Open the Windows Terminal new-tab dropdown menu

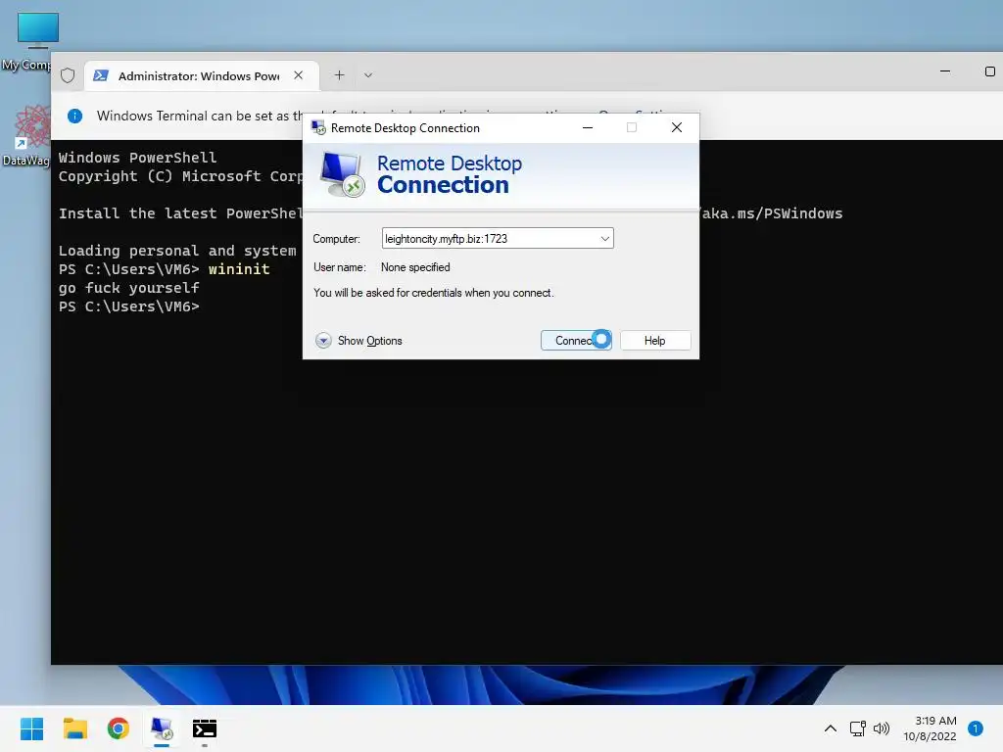(x=368, y=75)
